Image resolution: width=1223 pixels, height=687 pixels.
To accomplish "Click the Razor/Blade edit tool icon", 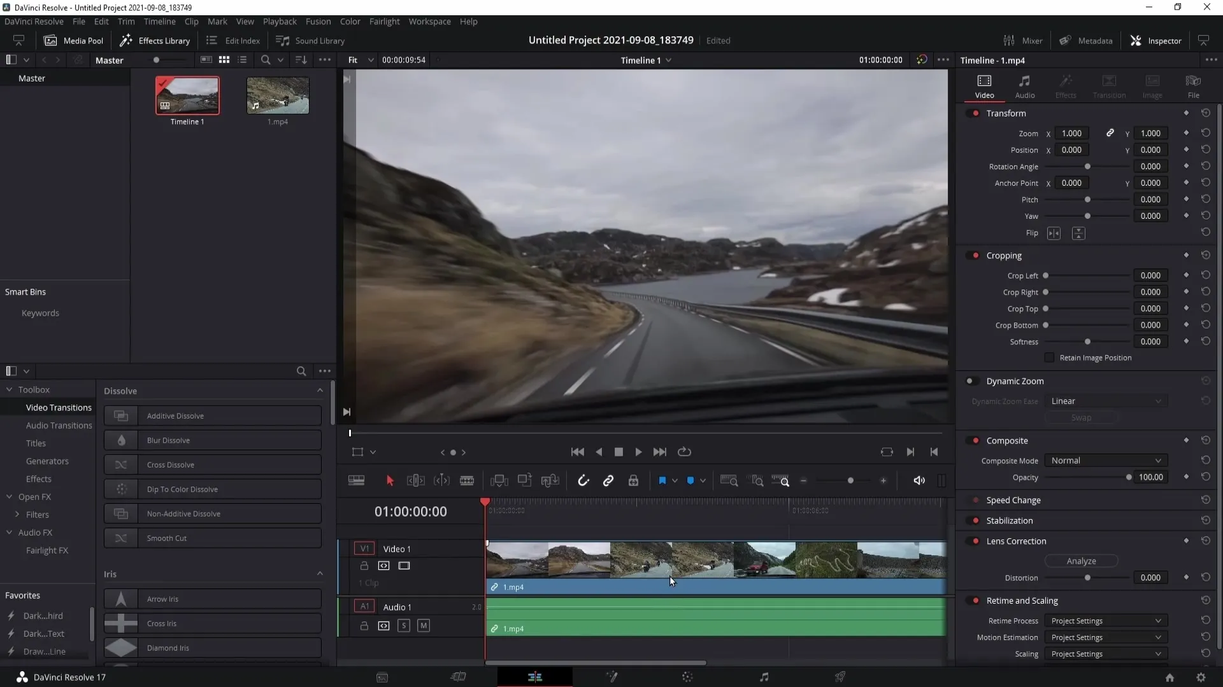I will [467, 481].
